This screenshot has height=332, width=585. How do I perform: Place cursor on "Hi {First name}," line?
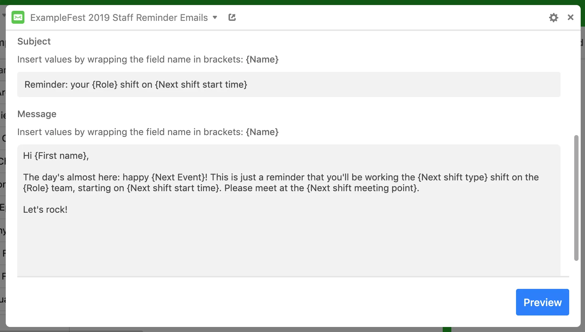pos(56,156)
